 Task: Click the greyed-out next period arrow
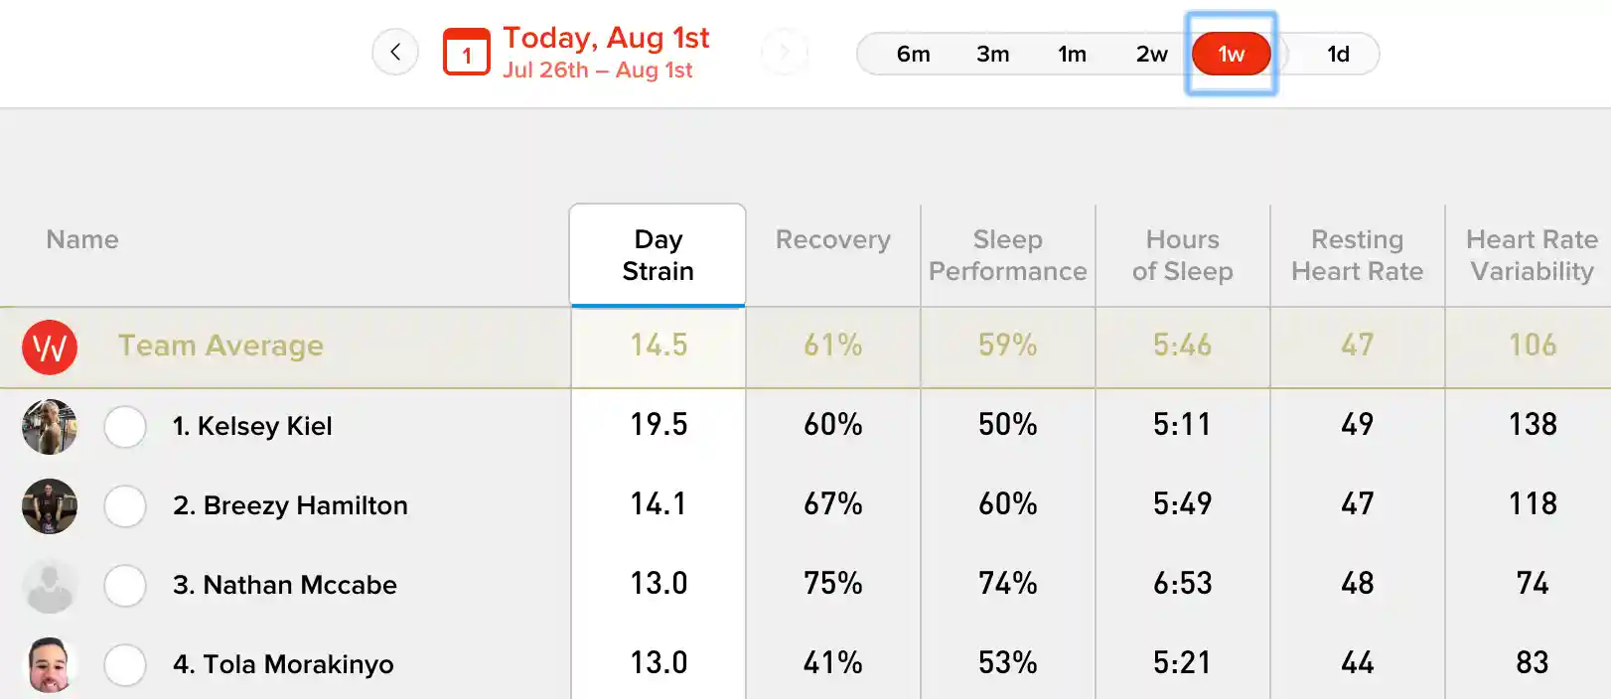point(785,53)
